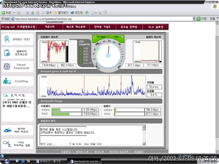Open the 이용문의 footer link

[x=66, y=152]
